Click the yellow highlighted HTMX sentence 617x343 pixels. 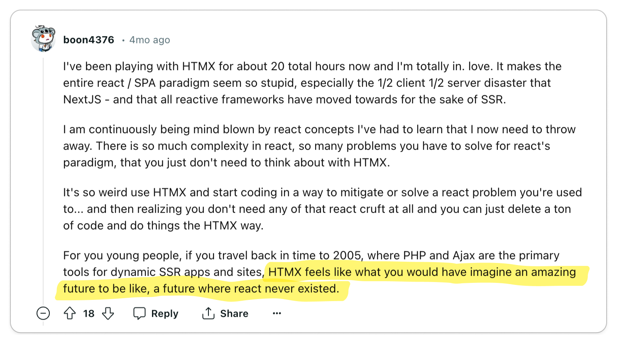click(322, 280)
